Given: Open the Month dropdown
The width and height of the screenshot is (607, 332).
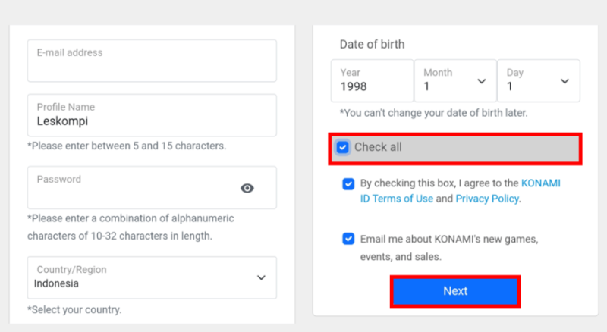Looking at the screenshot, I should 455,80.
